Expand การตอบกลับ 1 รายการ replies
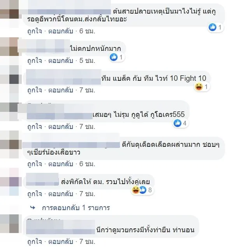This screenshot has width=239, height=247. tap(76, 208)
